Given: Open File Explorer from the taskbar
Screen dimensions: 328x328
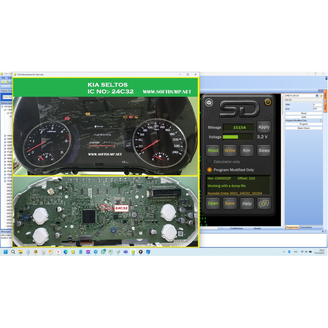Looking at the screenshot, I should [20, 252].
